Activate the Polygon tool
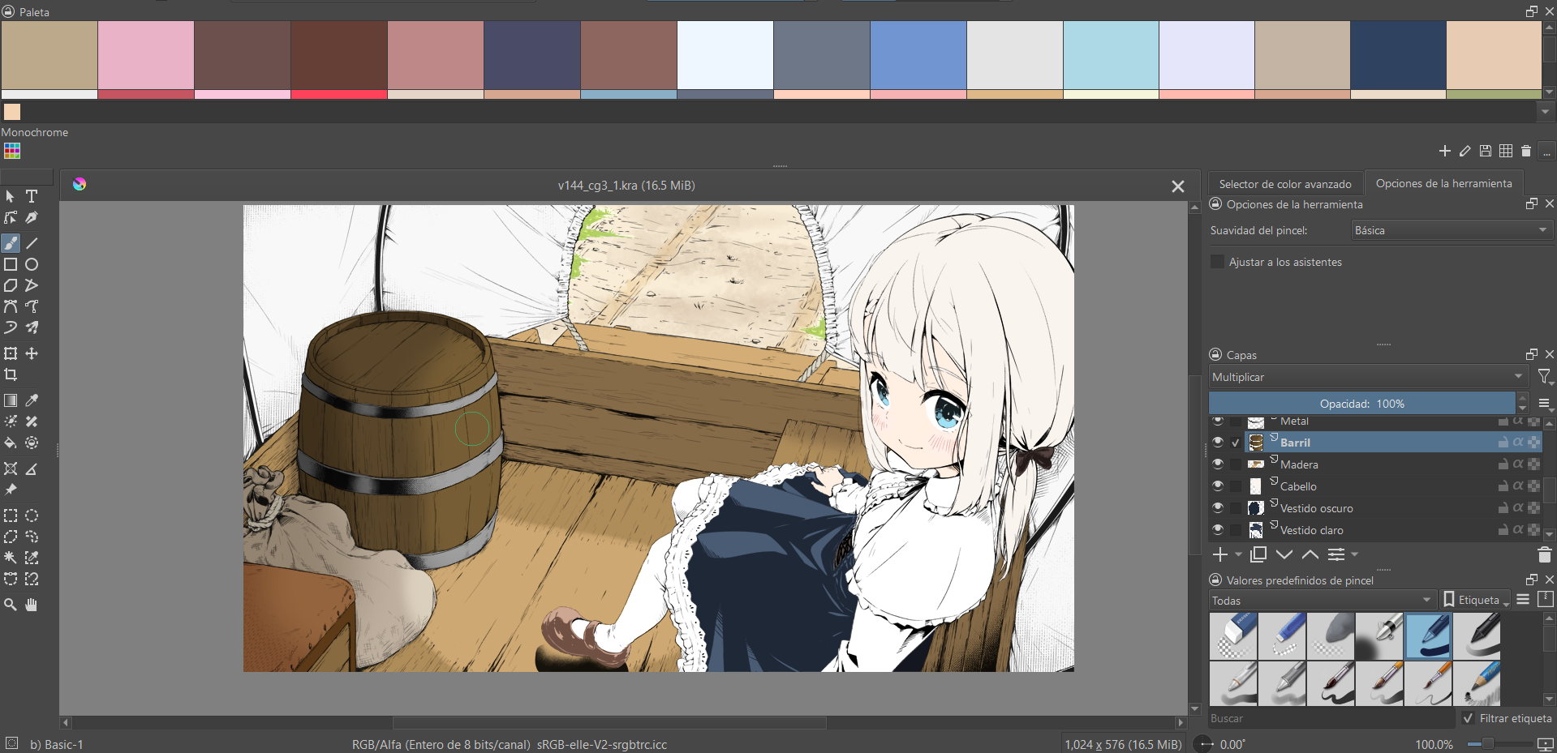Viewport: 1557px width, 753px height. 11,285
